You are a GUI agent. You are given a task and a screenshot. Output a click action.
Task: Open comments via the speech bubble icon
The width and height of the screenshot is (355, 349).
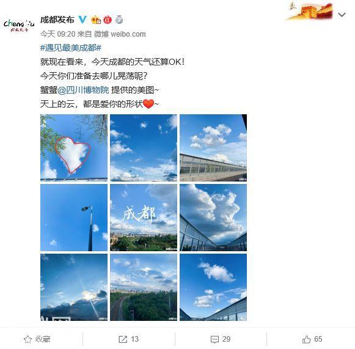[214, 339]
